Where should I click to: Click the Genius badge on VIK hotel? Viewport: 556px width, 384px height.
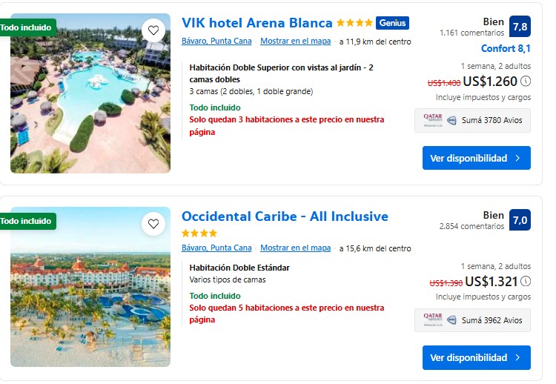pos(392,23)
